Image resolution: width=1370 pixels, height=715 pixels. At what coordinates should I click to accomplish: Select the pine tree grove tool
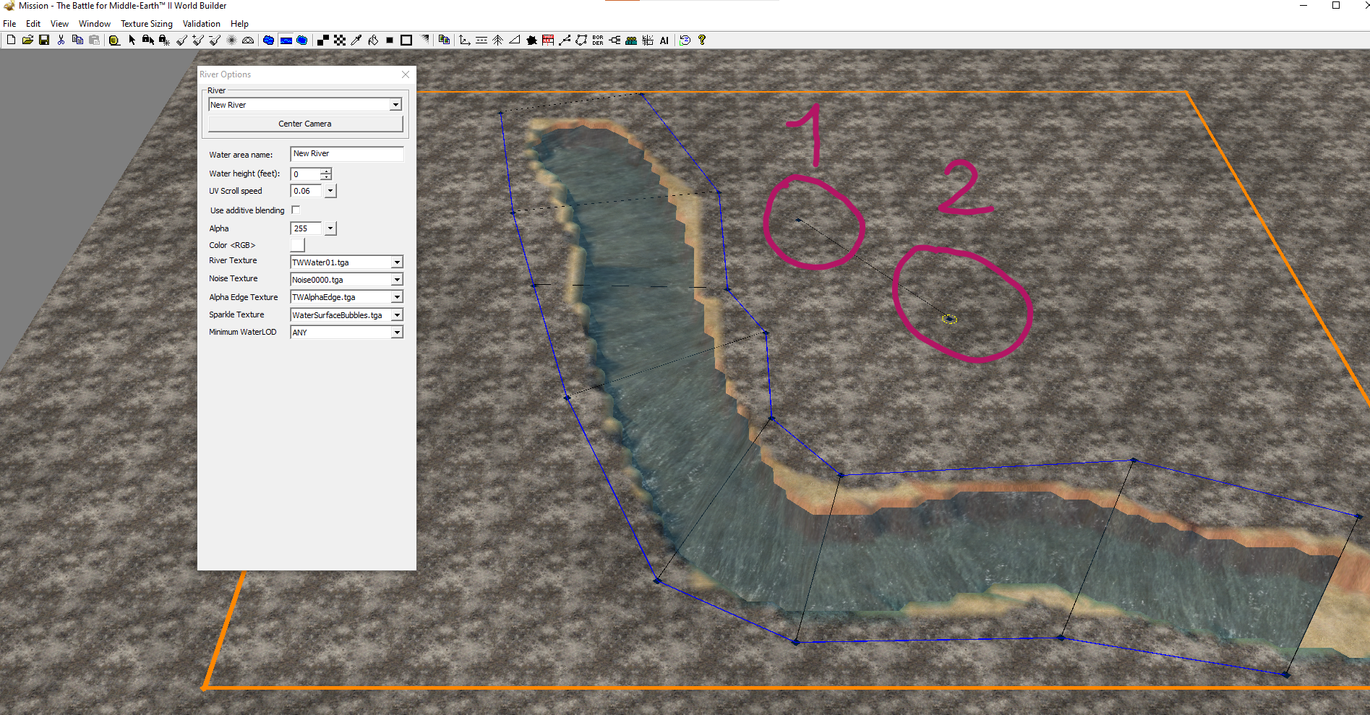point(498,40)
